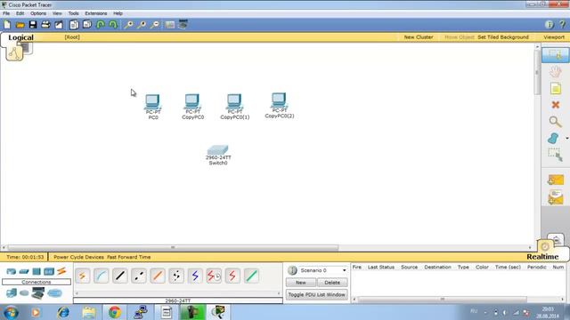This screenshot has width=570, height=320.
Task: Click the Copy toolbar icon
Action: [x=74, y=25]
